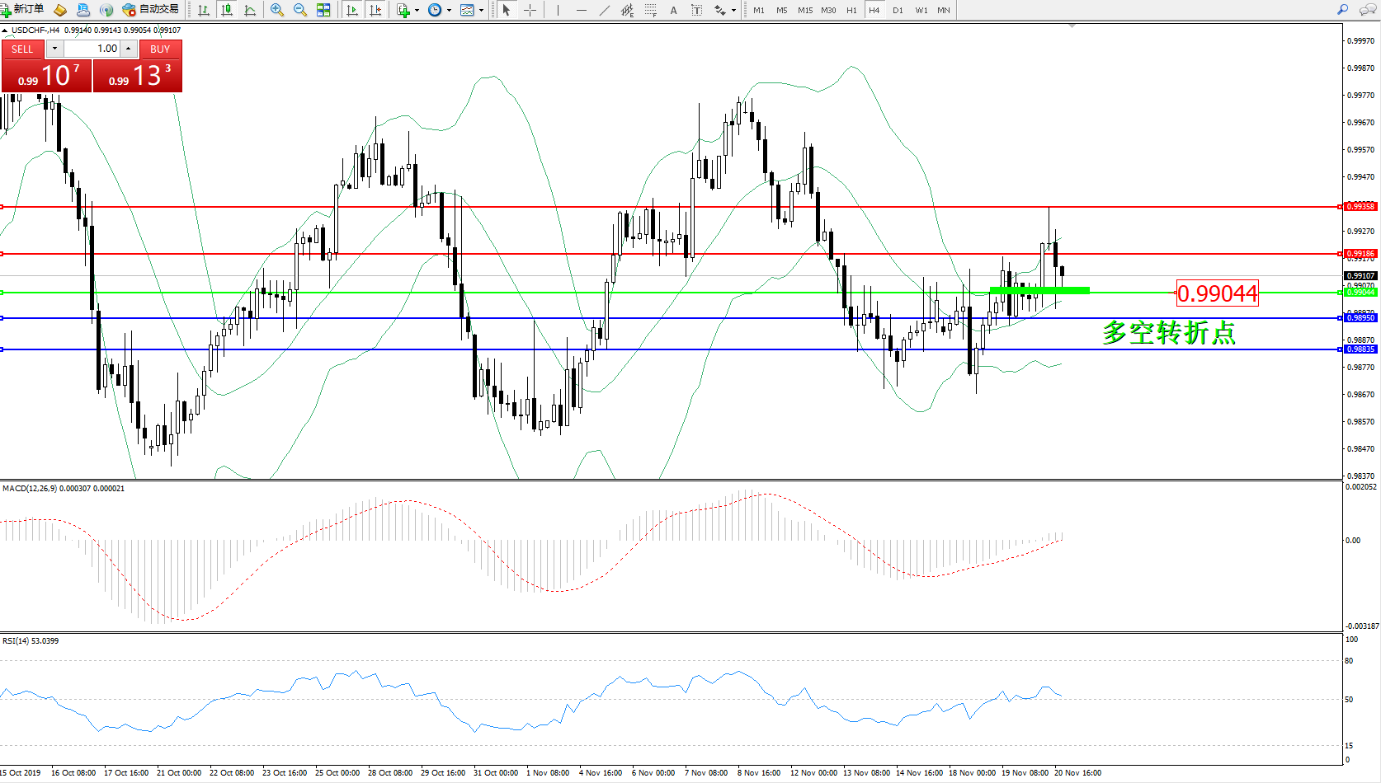
Task: Open the indicators list dropdown arrow
Action: coord(417,11)
